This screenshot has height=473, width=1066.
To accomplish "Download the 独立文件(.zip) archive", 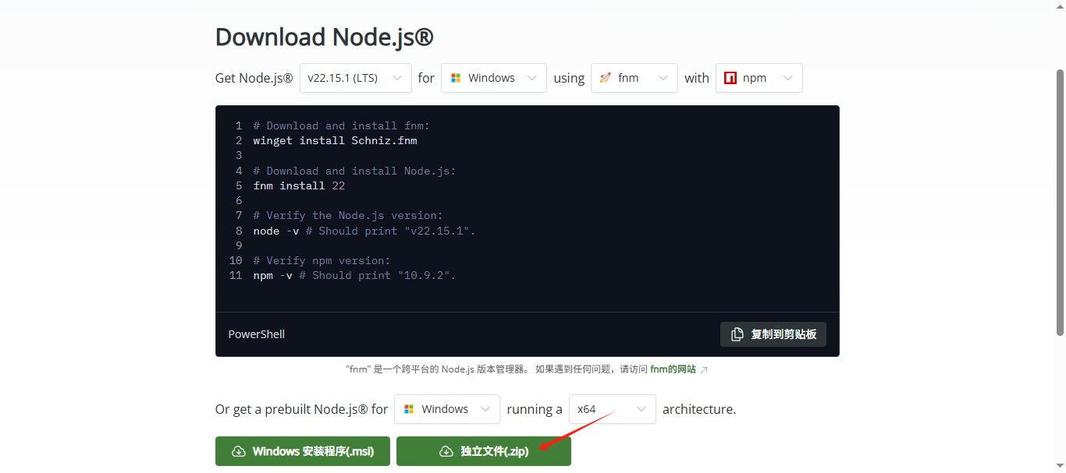I will [484, 451].
